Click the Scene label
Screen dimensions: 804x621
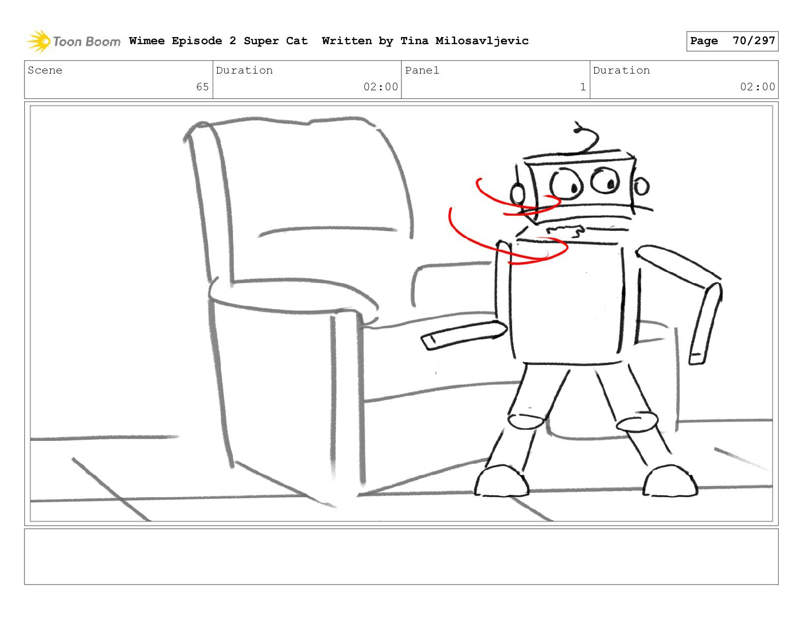45,70
